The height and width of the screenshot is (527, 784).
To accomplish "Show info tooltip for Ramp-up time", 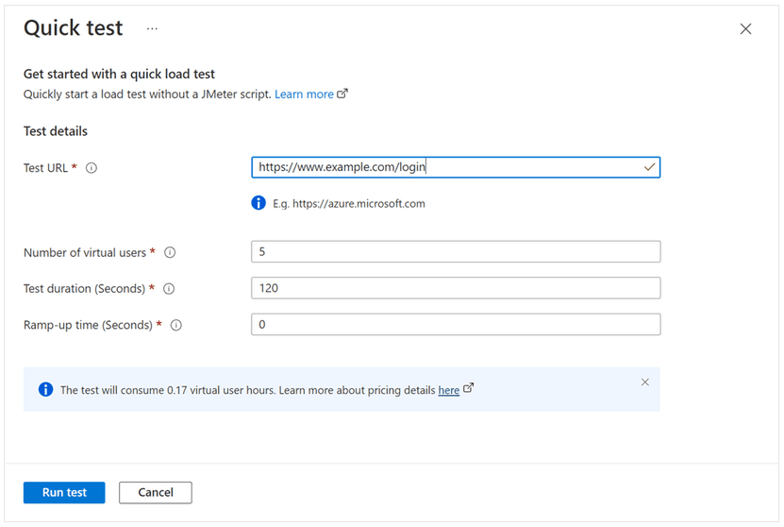I will pyautogui.click(x=176, y=325).
